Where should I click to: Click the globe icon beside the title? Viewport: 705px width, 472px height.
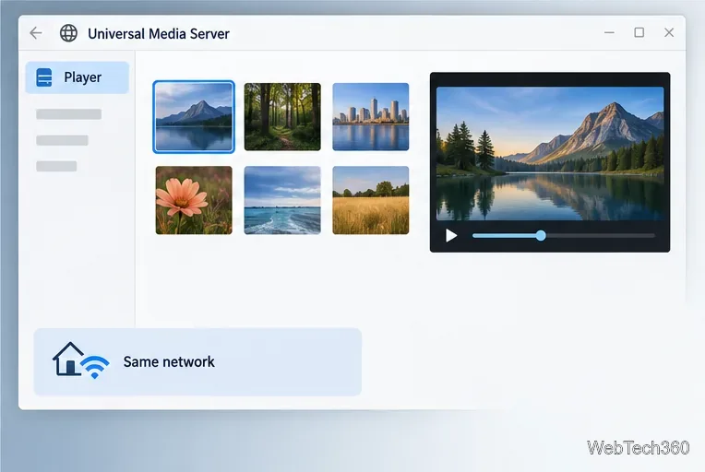click(68, 33)
